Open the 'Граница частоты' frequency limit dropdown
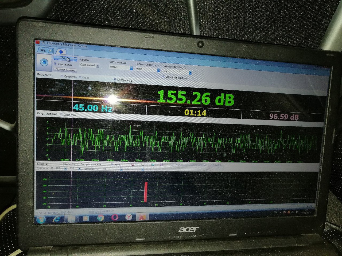Screen dimensions: 342x256 (x=190, y=73)
